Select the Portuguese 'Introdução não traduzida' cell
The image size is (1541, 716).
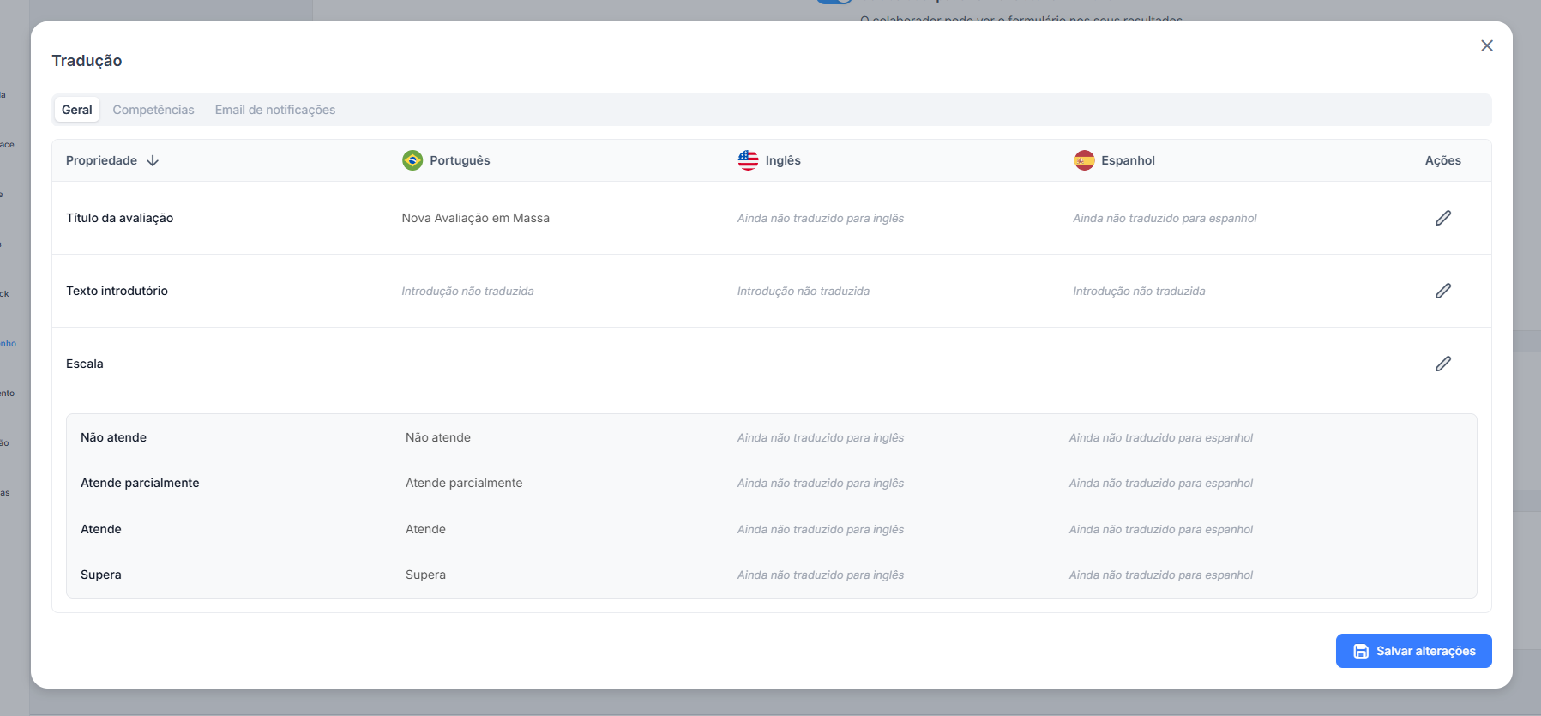coord(467,291)
